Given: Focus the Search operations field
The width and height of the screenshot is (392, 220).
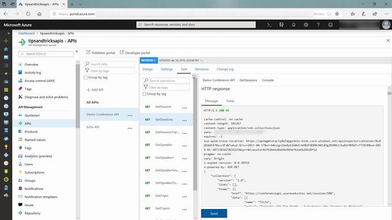Looking at the screenshot, I should click(x=166, y=81).
